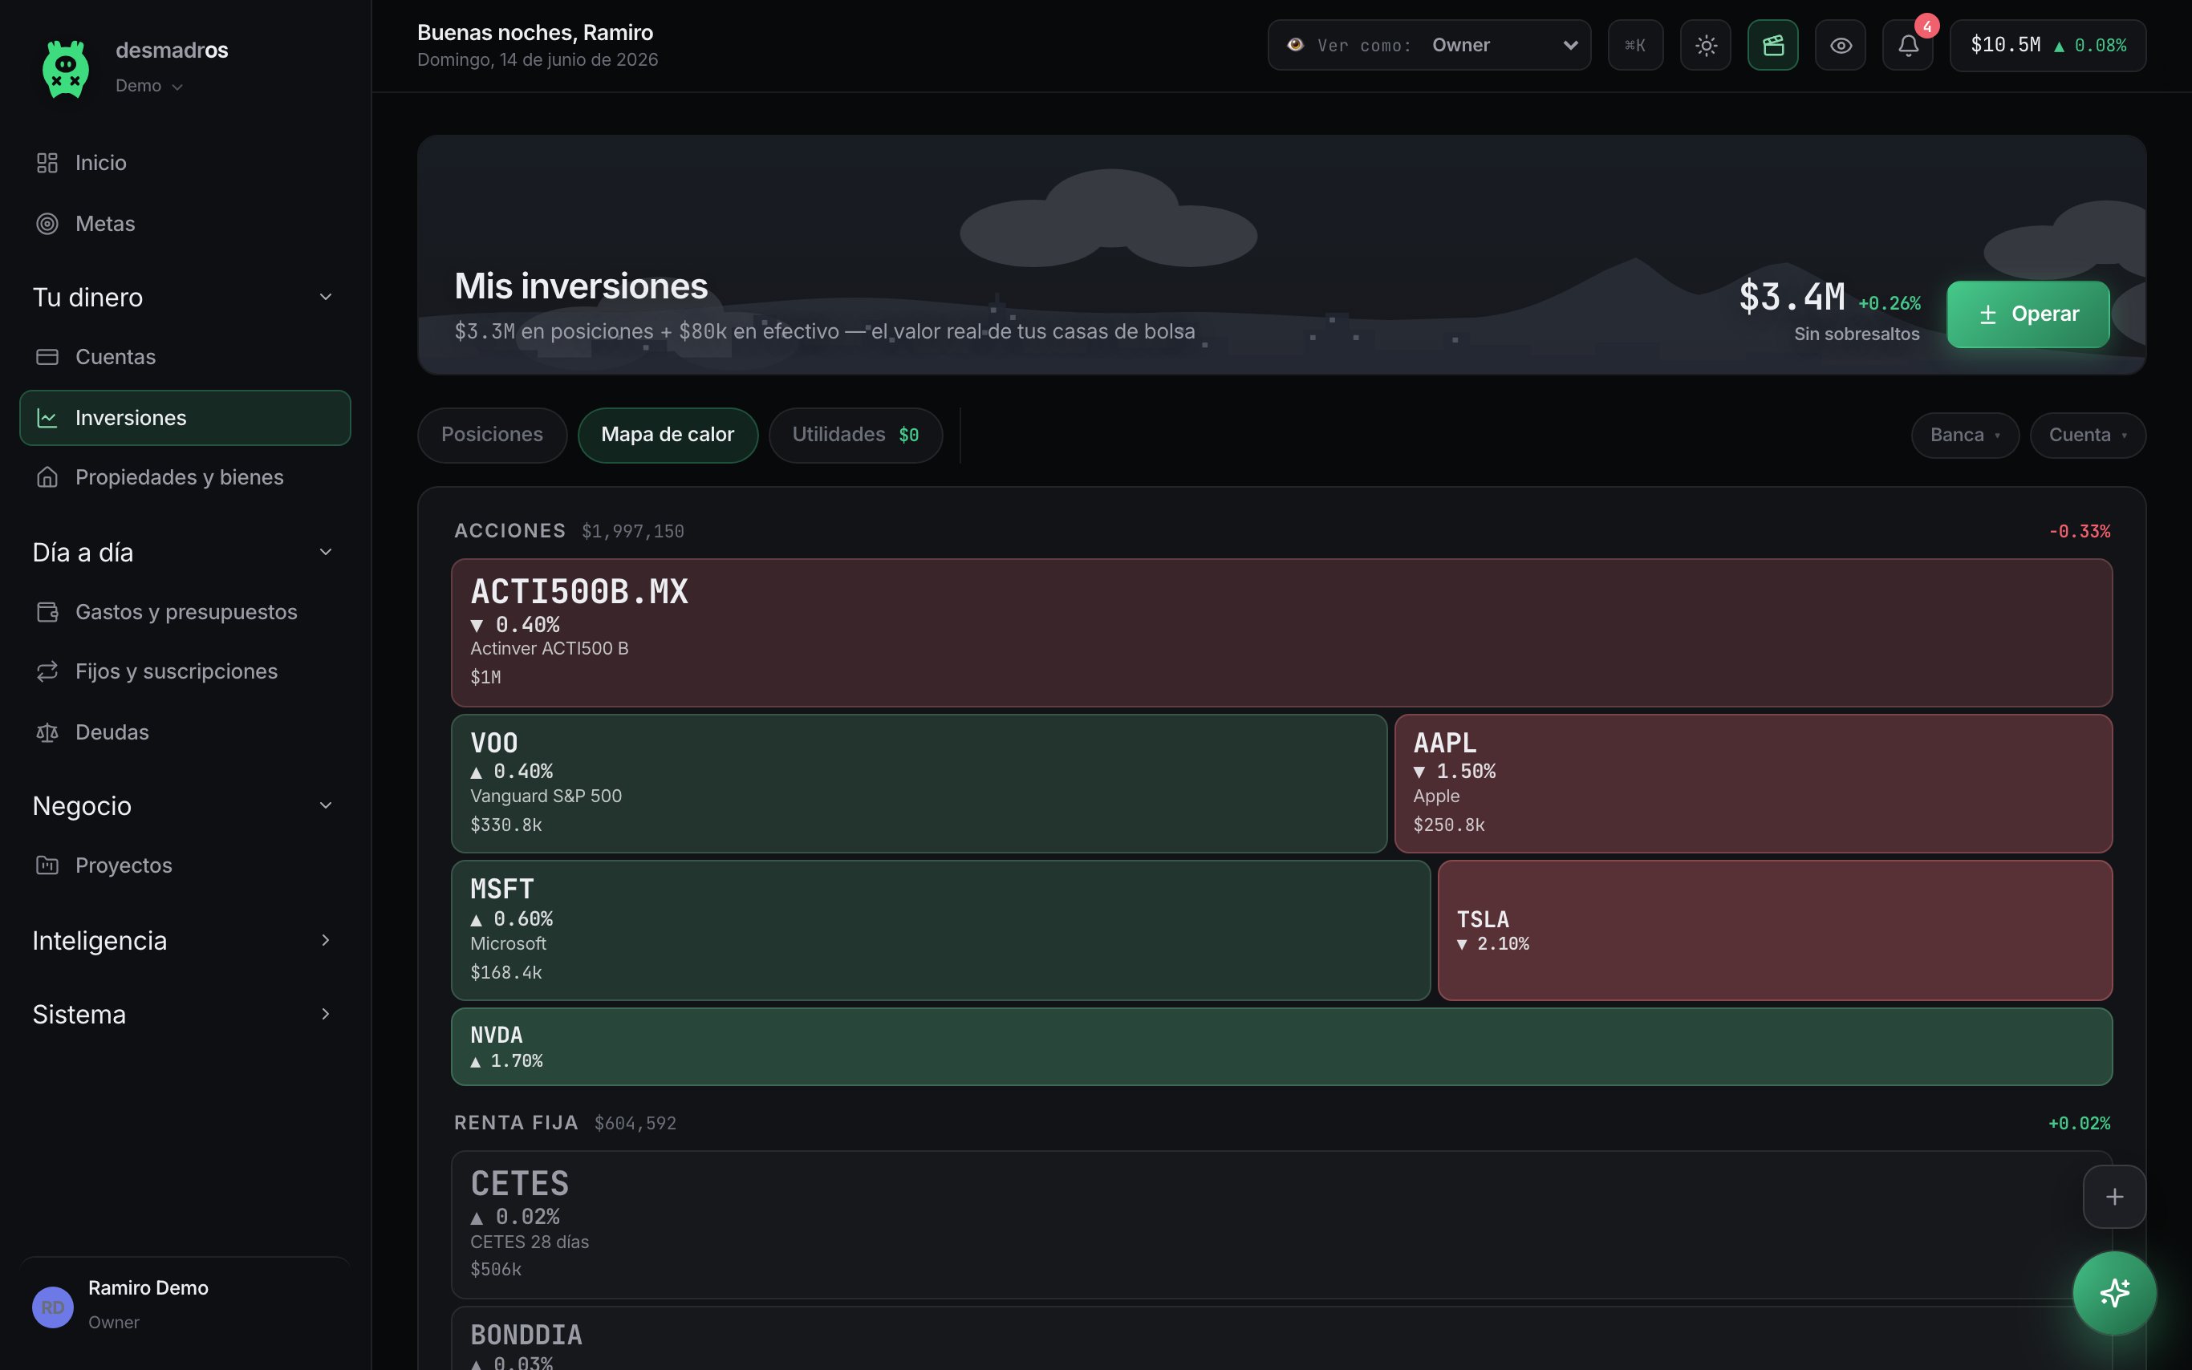Image resolution: width=2192 pixels, height=1370 pixels.
Task: Click the Buenas noches, Ramiro greeting
Action: [534, 33]
